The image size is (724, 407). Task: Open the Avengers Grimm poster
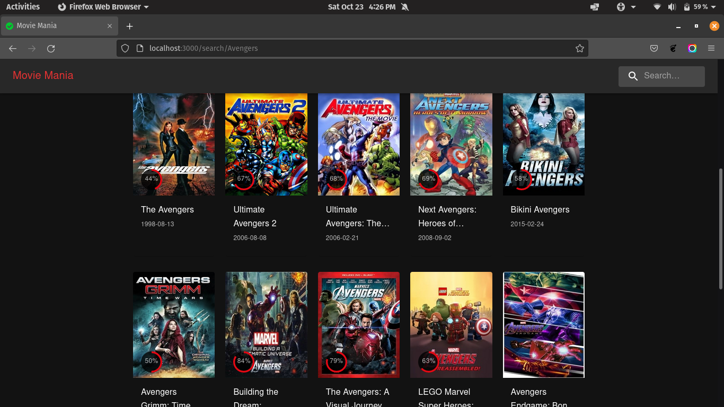pos(174,325)
